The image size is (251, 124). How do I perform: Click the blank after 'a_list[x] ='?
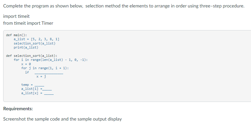(49, 94)
